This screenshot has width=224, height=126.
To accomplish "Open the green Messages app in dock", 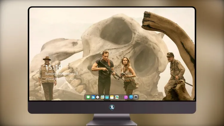I will 88,97.
